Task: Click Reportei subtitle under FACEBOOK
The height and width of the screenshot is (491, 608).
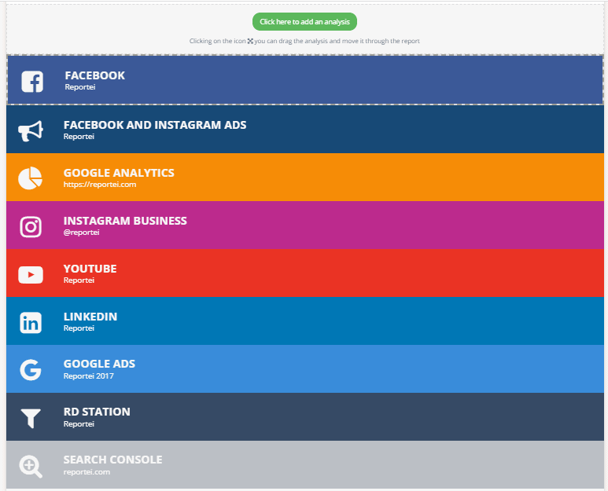Action: pos(80,87)
